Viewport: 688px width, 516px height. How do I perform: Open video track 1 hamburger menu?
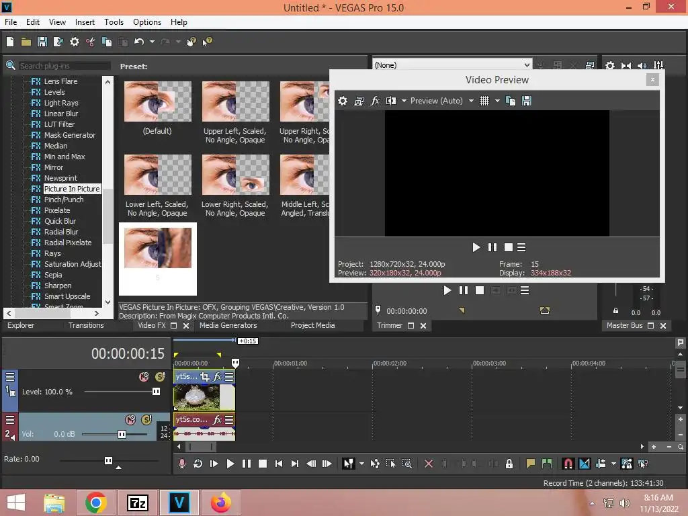[9, 376]
